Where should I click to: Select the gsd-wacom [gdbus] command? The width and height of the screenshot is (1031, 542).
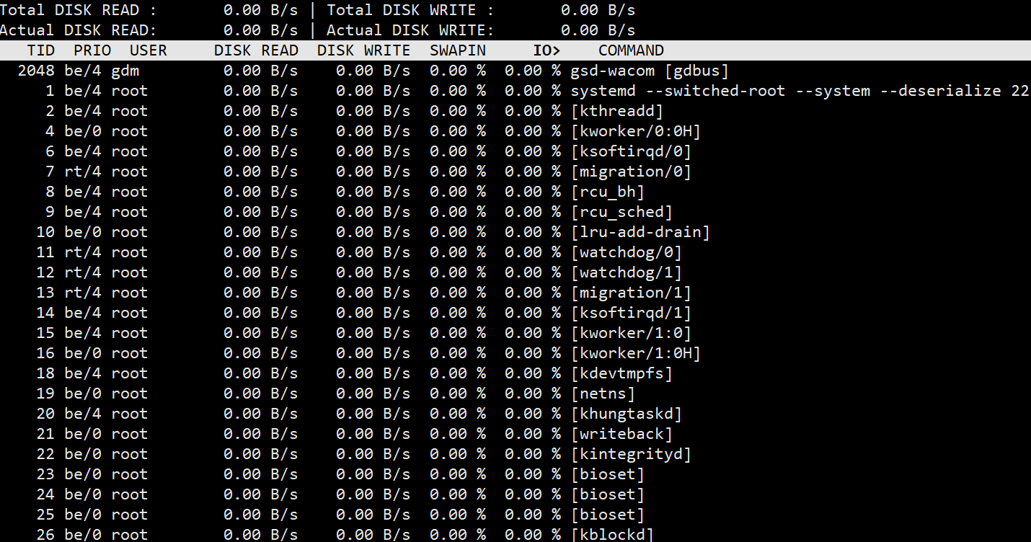(650, 71)
